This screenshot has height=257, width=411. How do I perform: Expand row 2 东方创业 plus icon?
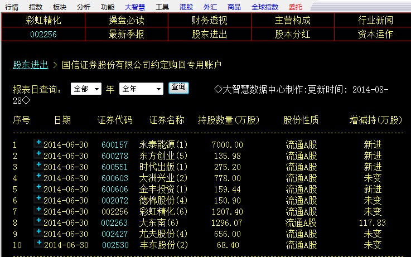pyautogui.click(x=38, y=153)
